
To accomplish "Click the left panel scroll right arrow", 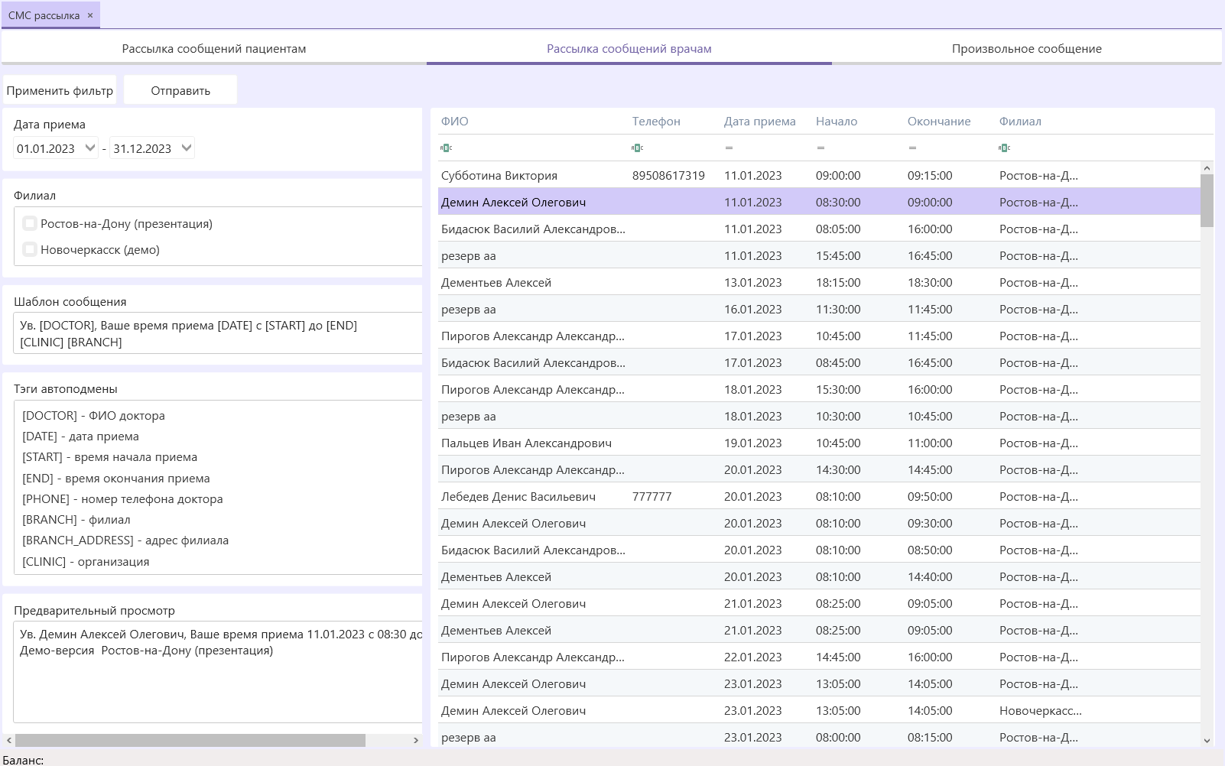I will 416,740.
